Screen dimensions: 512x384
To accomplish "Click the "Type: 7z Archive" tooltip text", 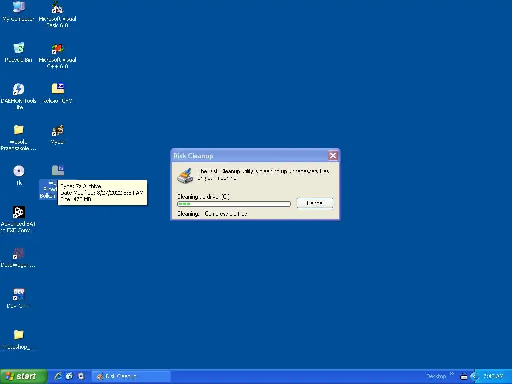I will click(81, 186).
